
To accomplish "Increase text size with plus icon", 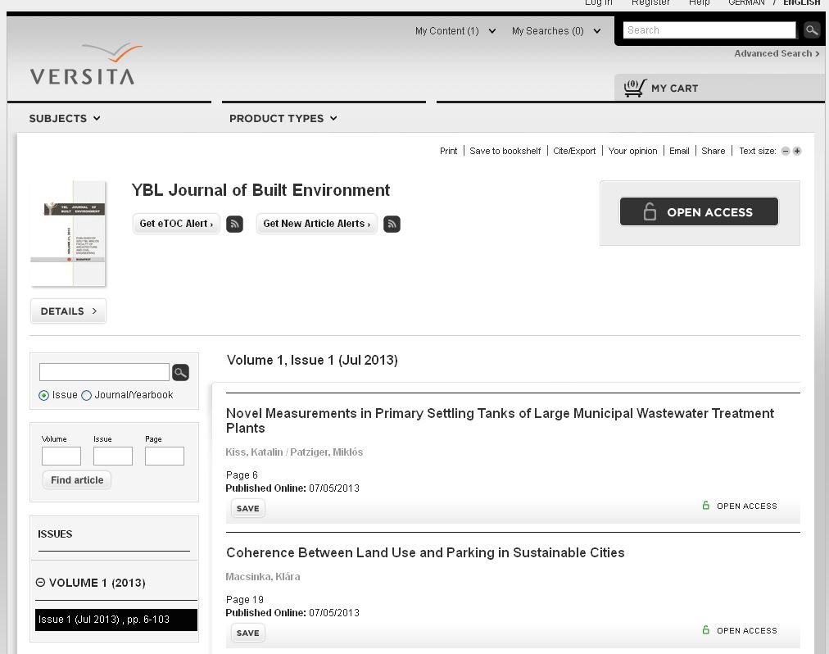I will (x=797, y=152).
